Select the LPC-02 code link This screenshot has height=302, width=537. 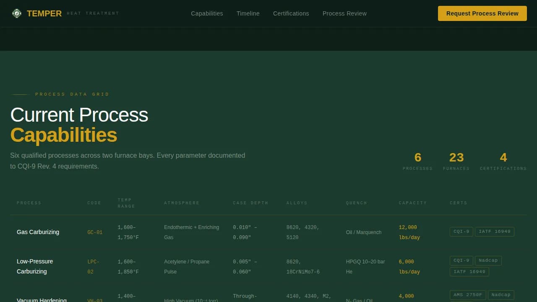tap(93, 266)
